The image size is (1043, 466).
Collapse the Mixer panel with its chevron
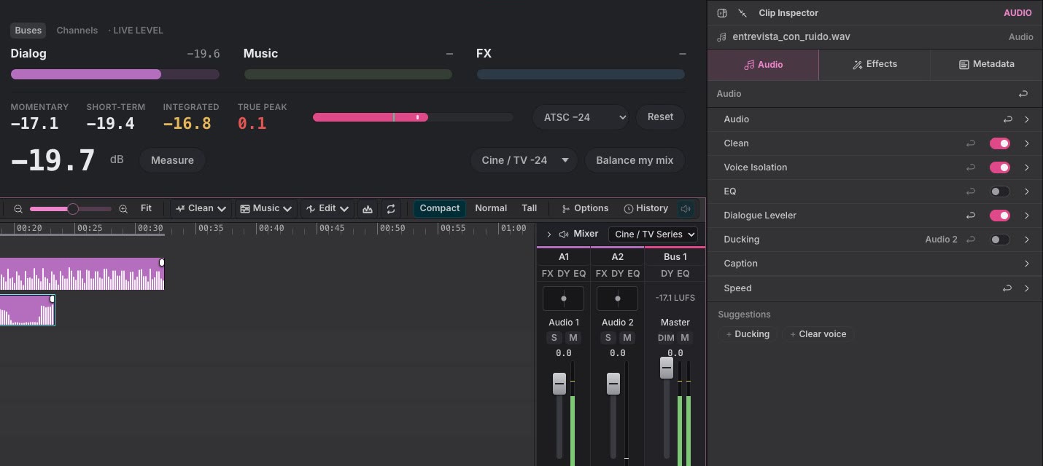coord(548,234)
